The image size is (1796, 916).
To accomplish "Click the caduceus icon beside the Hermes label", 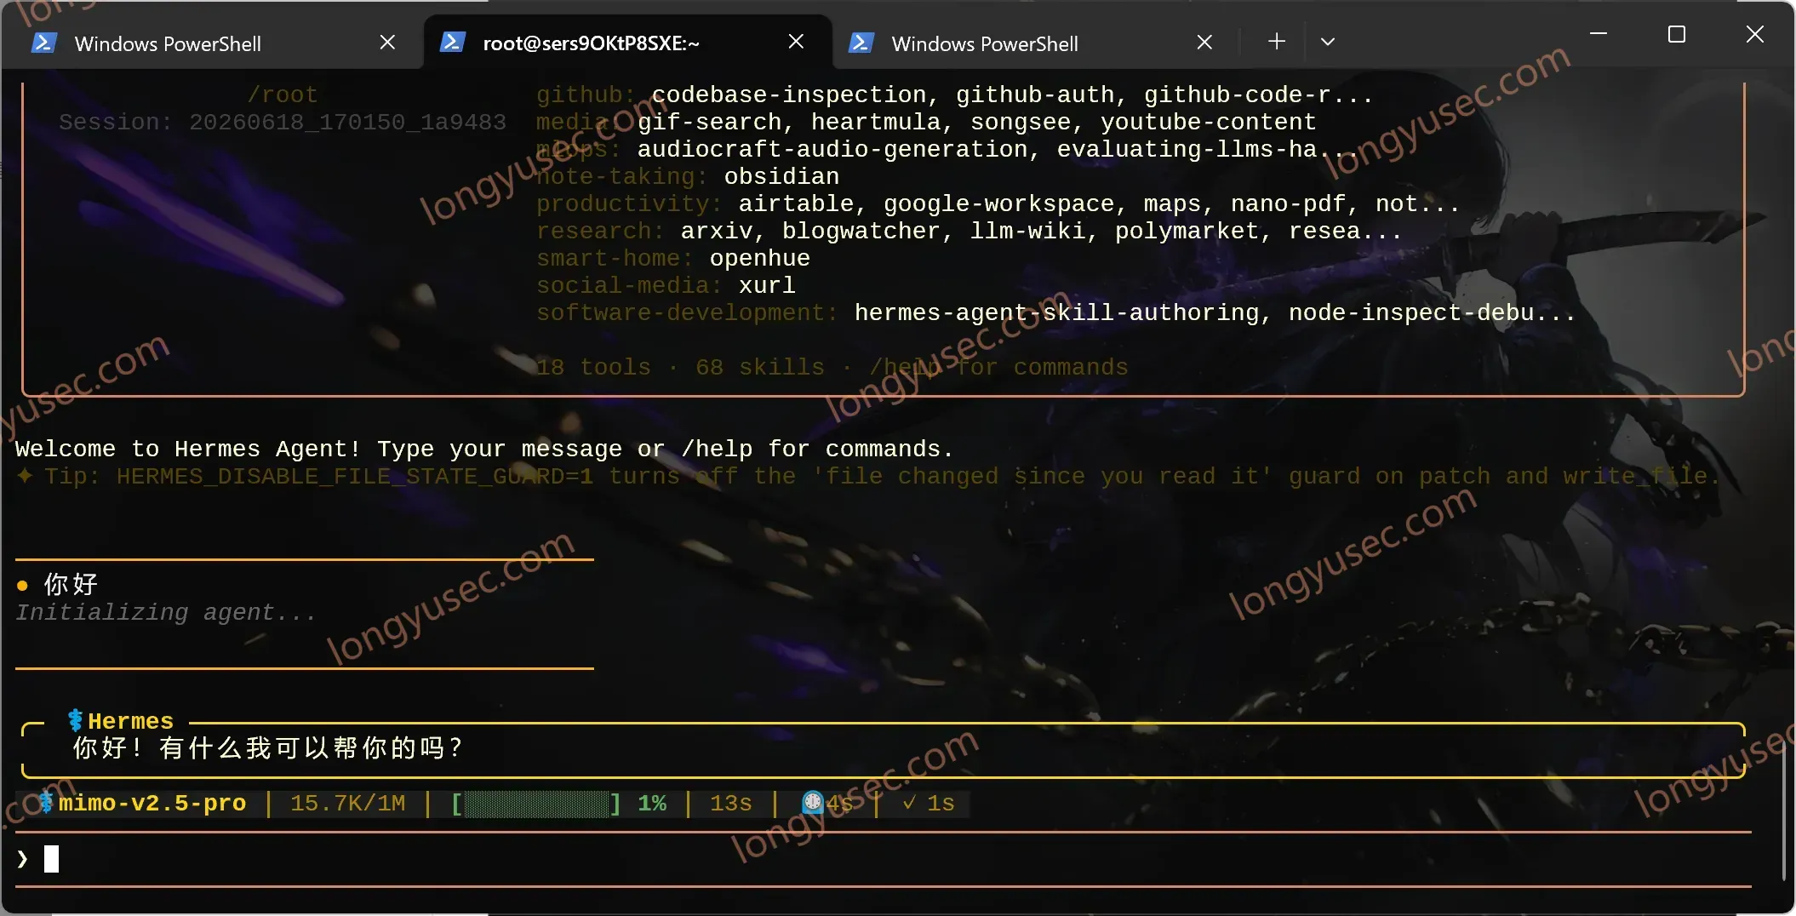I will click(76, 721).
